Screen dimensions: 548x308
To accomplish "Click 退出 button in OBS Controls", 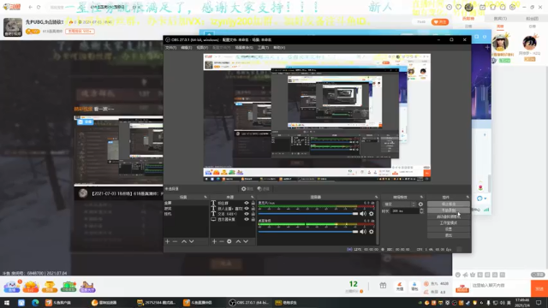I will click(x=449, y=235).
